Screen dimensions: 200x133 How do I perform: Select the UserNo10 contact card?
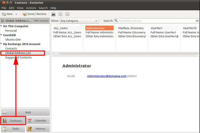point(191,32)
